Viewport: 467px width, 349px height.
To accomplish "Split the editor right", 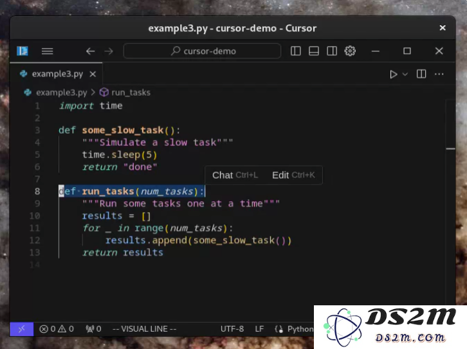I will (421, 74).
